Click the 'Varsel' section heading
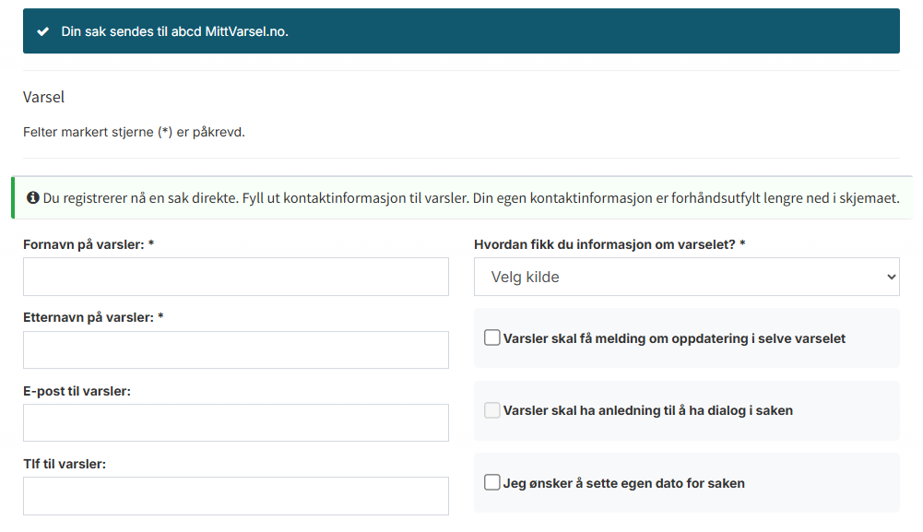This screenshot has height=532, width=923. coord(43,97)
